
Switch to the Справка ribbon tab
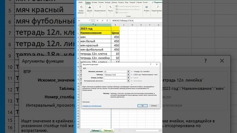click(139, 3)
